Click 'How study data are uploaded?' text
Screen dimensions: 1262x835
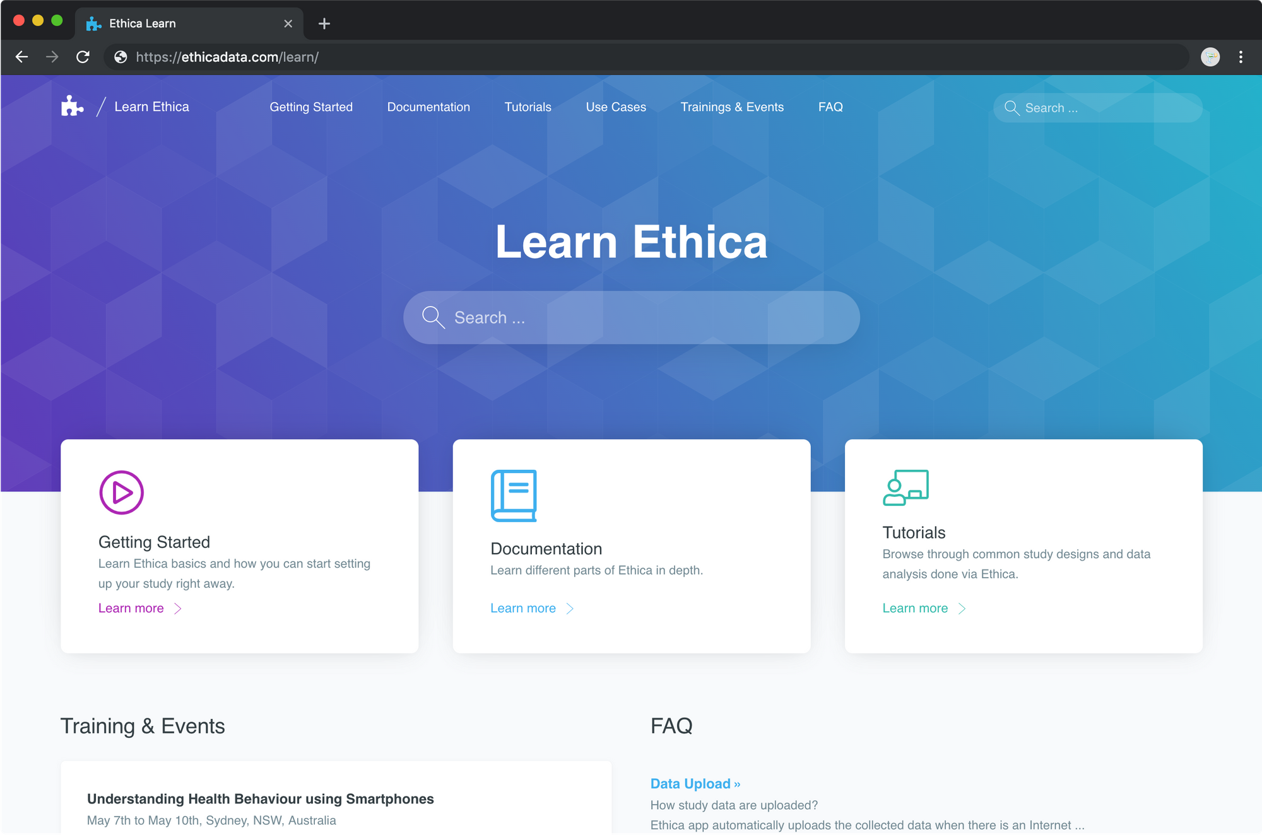734,805
